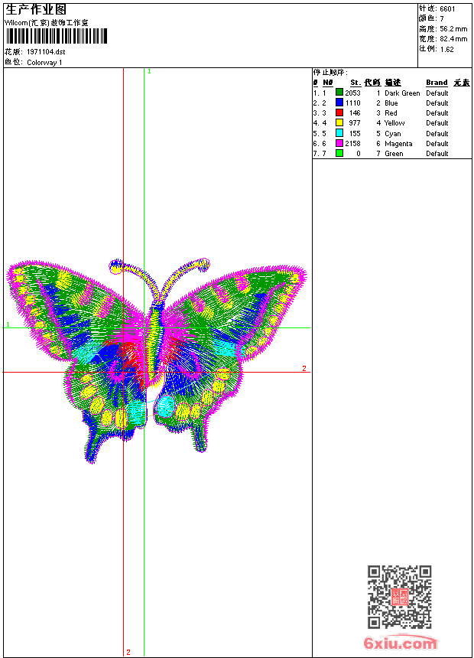
Task: Click the Dark Green description text
Action: (x=402, y=93)
